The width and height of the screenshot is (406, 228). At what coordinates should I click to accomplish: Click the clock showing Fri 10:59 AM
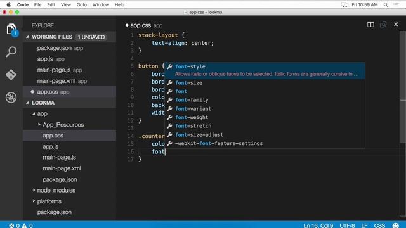(x=364, y=4)
